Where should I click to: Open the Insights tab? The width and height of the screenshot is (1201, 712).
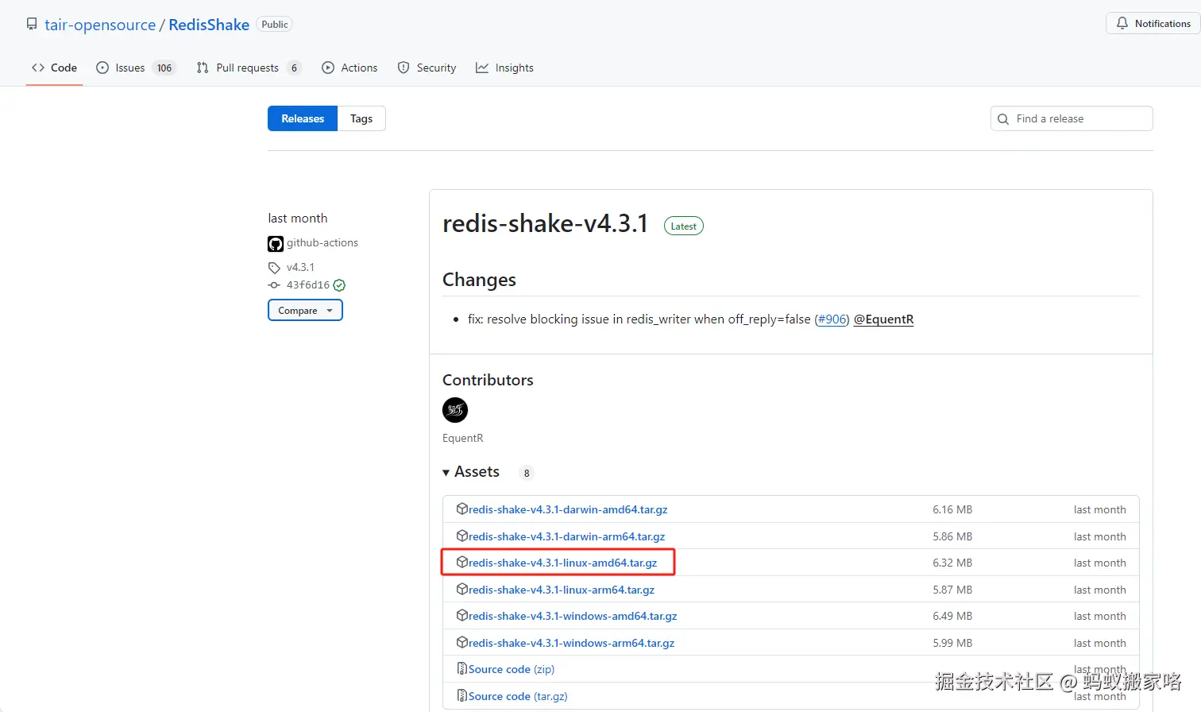[x=504, y=68]
